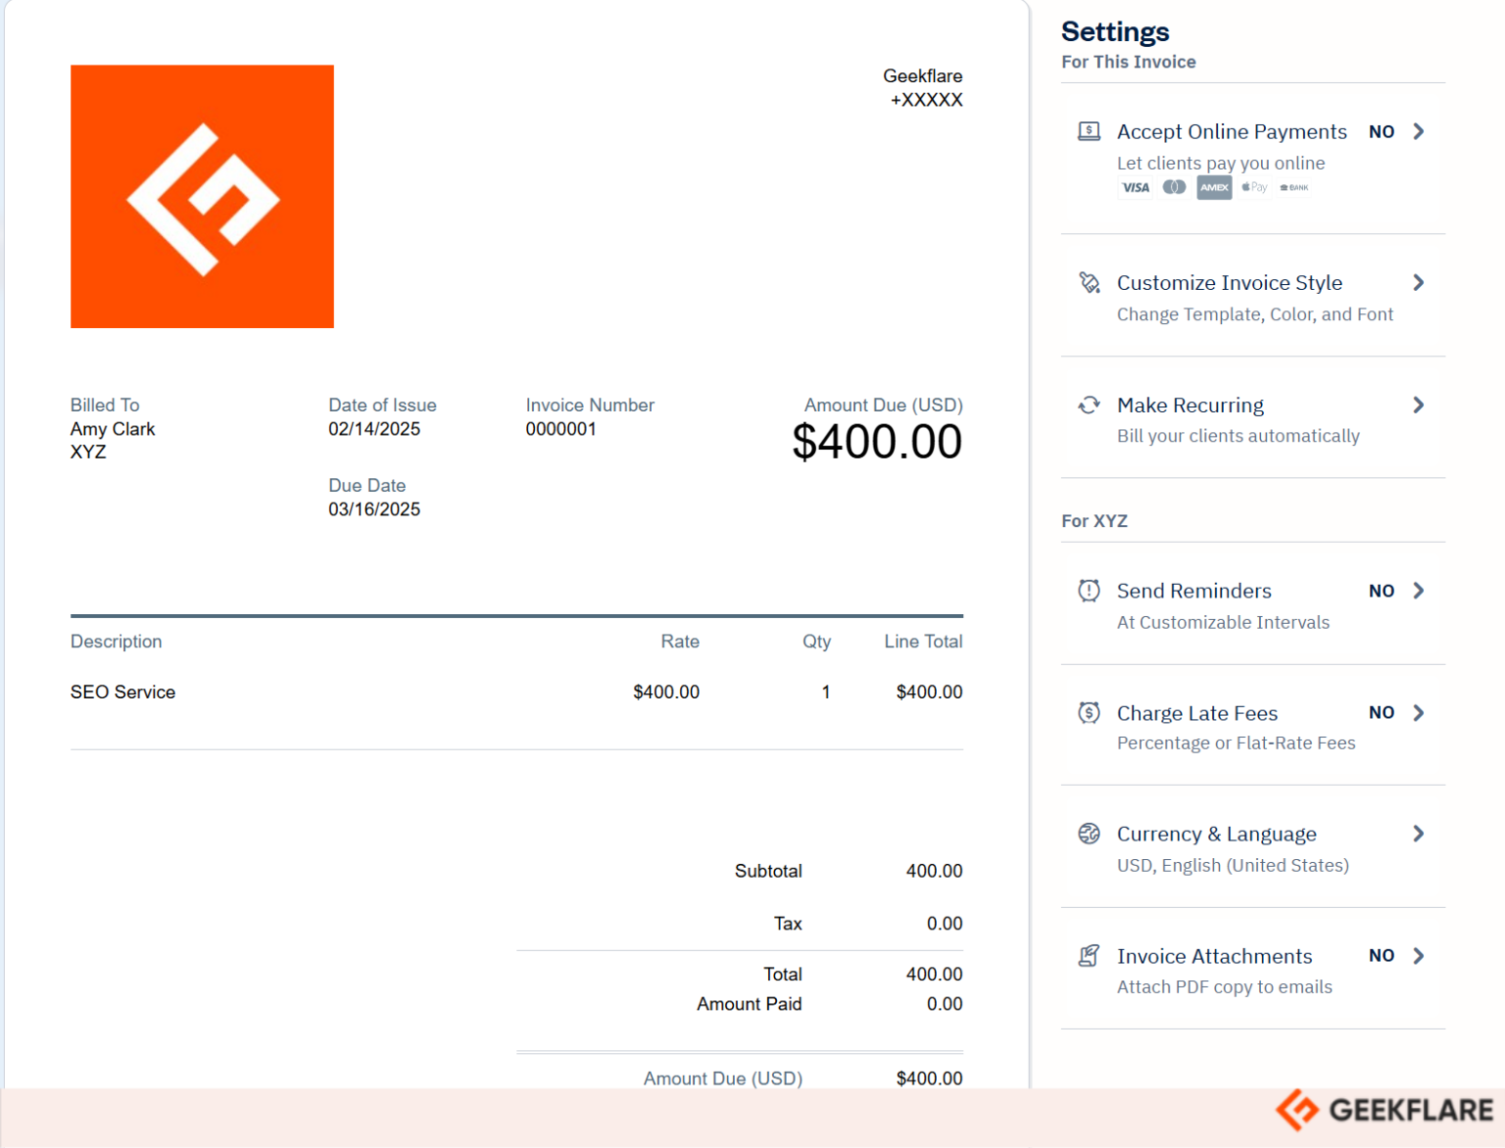Screen dimensions: 1505x1148
Task: Click the Amex card icon
Action: [1214, 187]
